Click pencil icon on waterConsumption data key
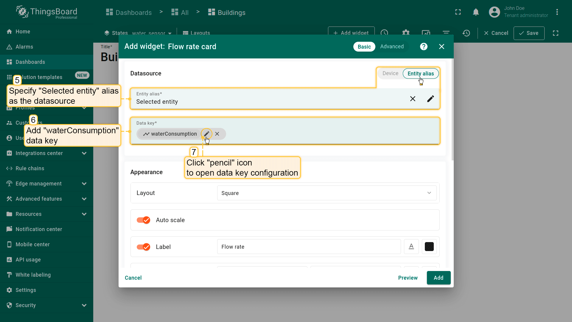The height and width of the screenshot is (322, 572). click(206, 134)
